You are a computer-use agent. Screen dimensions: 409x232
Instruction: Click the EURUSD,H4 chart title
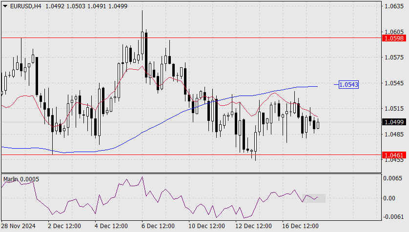pyautogui.click(x=25, y=6)
